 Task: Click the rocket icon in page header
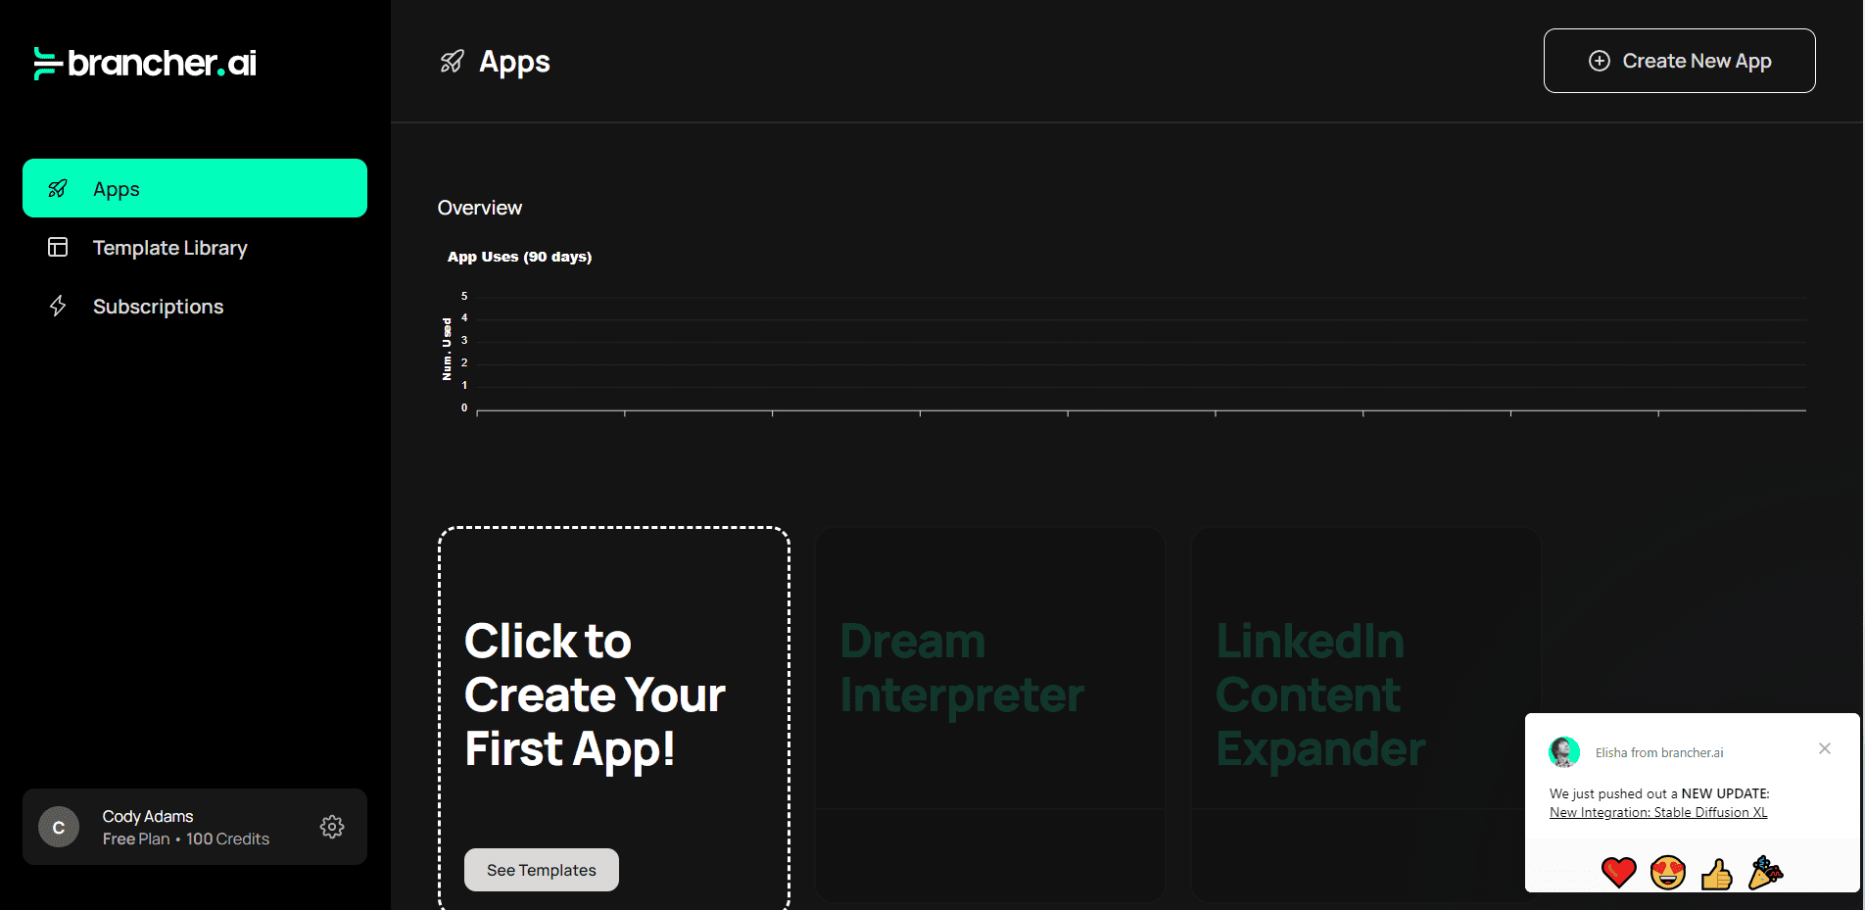click(452, 62)
